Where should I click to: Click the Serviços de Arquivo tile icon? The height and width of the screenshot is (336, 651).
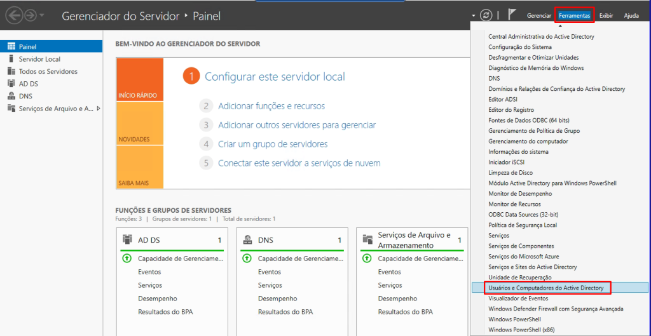[x=367, y=239]
